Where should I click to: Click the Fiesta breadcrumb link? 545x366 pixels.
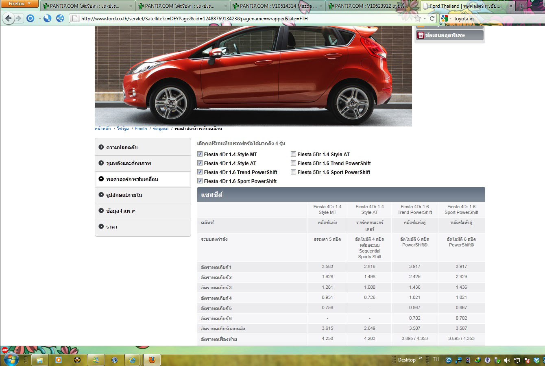[141, 129]
